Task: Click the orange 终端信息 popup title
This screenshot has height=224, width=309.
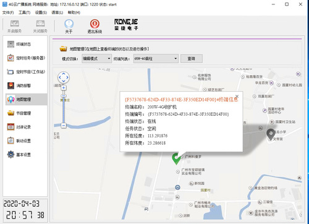Action: point(182,100)
